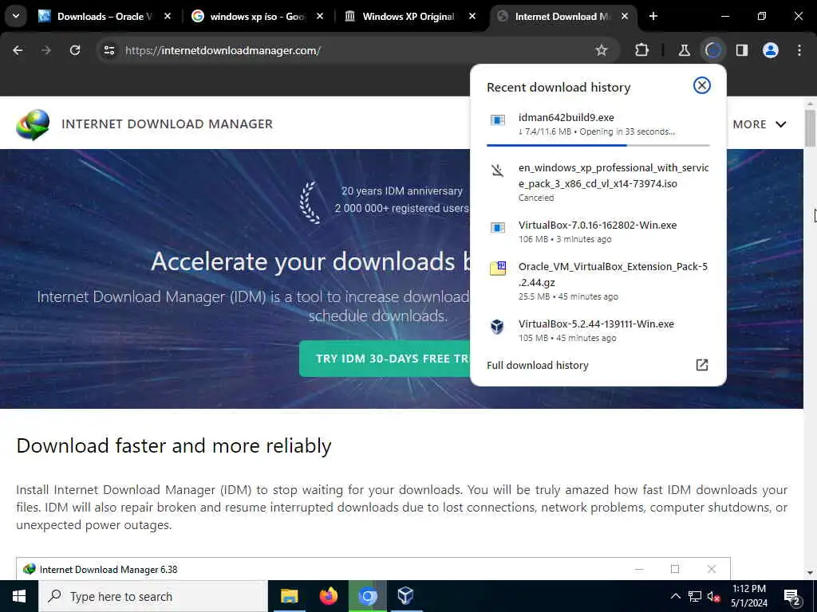Click the Extension Pack .gz file icon
Viewport: 817px width, 612px height.
(x=498, y=269)
